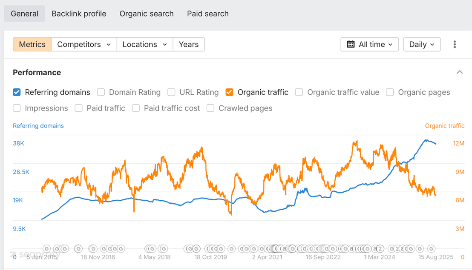This screenshot has height=270, width=472.
Task: Check the Organic traffic value option
Action: [299, 92]
